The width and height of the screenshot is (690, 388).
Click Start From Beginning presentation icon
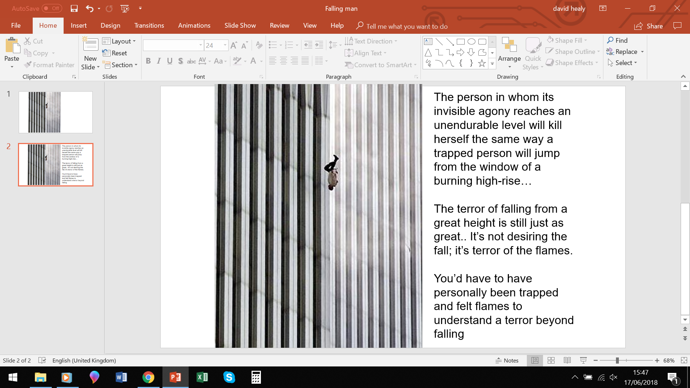(x=125, y=8)
